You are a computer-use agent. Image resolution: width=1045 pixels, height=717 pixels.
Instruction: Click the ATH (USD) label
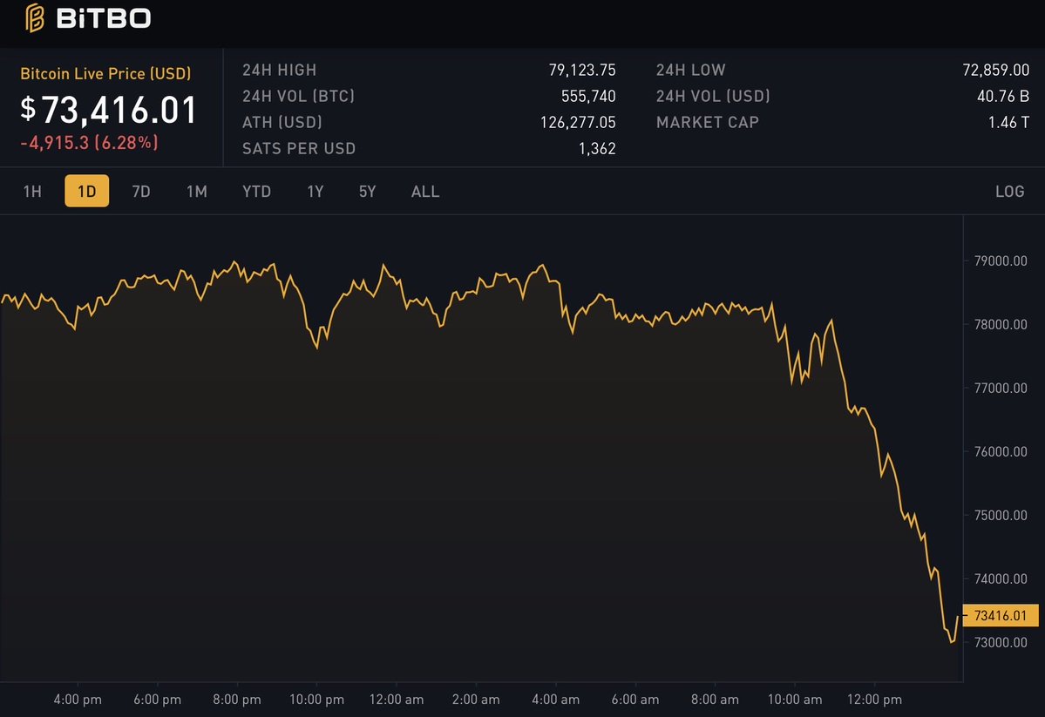(x=282, y=123)
